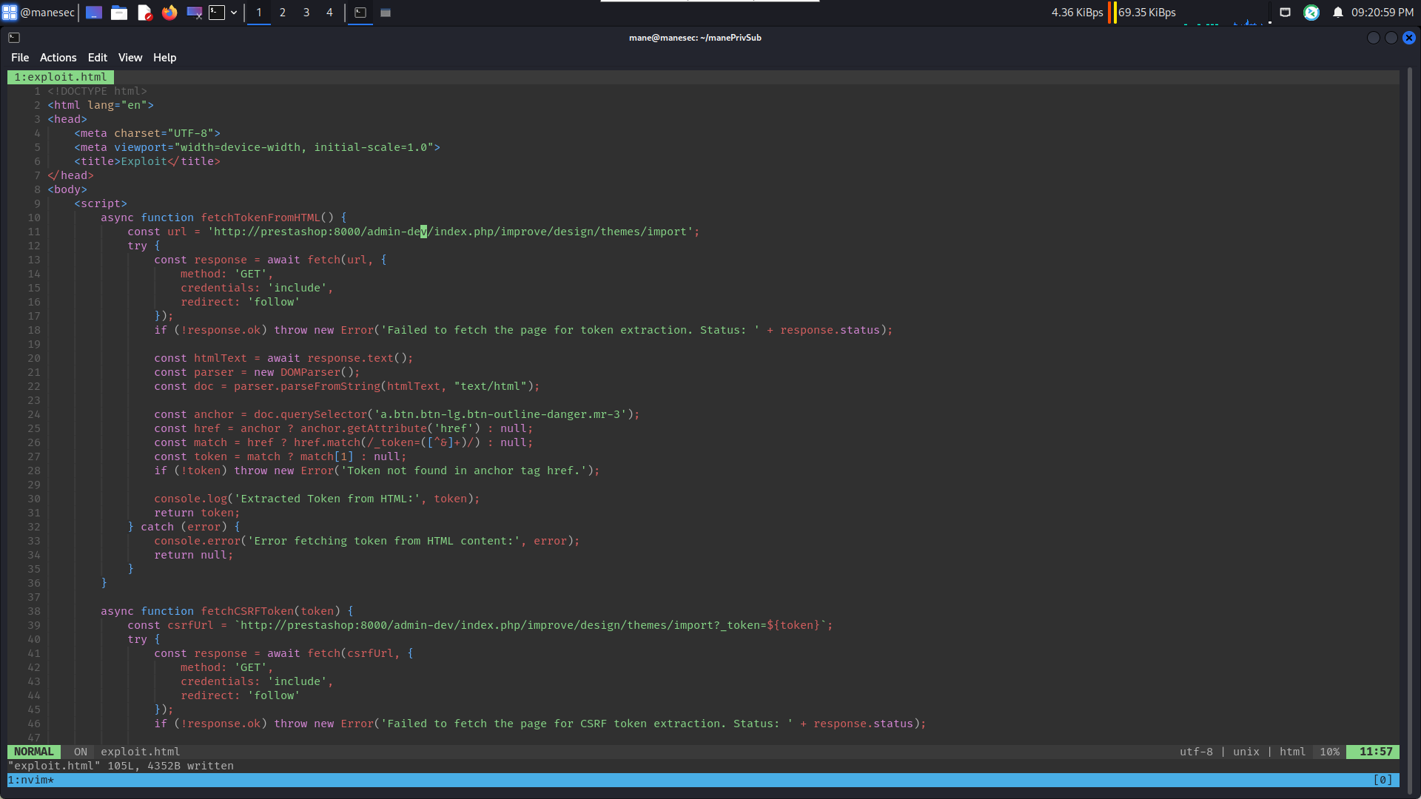Image resolution: width=1421 pixels, height=799 pixels.
Task: Open the file manager from panel
Action: [x=119, y=13]
